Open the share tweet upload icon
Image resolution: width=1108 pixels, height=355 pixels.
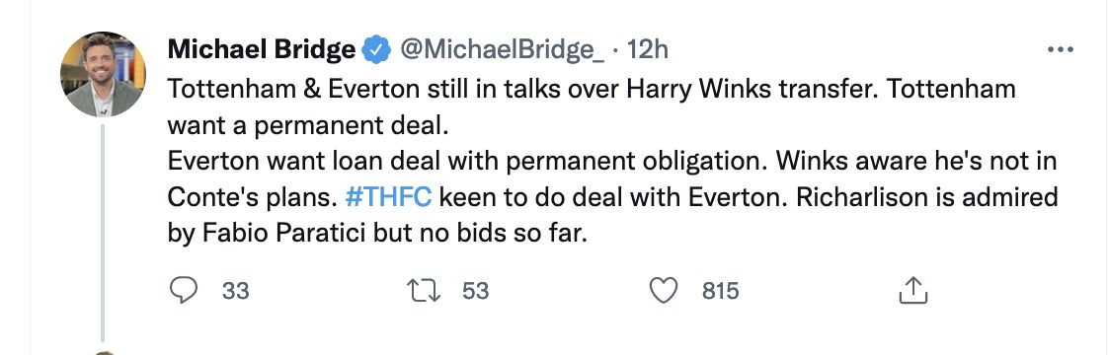coord(912,290)
